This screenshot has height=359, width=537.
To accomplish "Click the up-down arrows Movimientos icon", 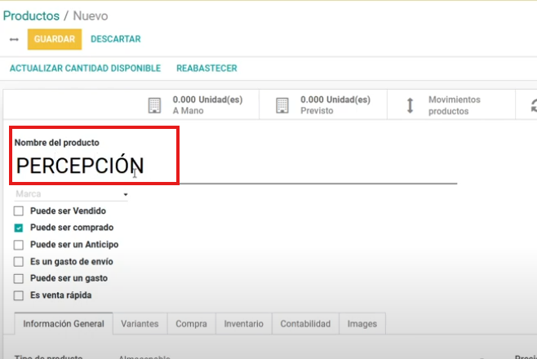I will click(x=410, y=105).
